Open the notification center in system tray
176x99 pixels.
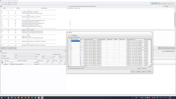point(174,98)
